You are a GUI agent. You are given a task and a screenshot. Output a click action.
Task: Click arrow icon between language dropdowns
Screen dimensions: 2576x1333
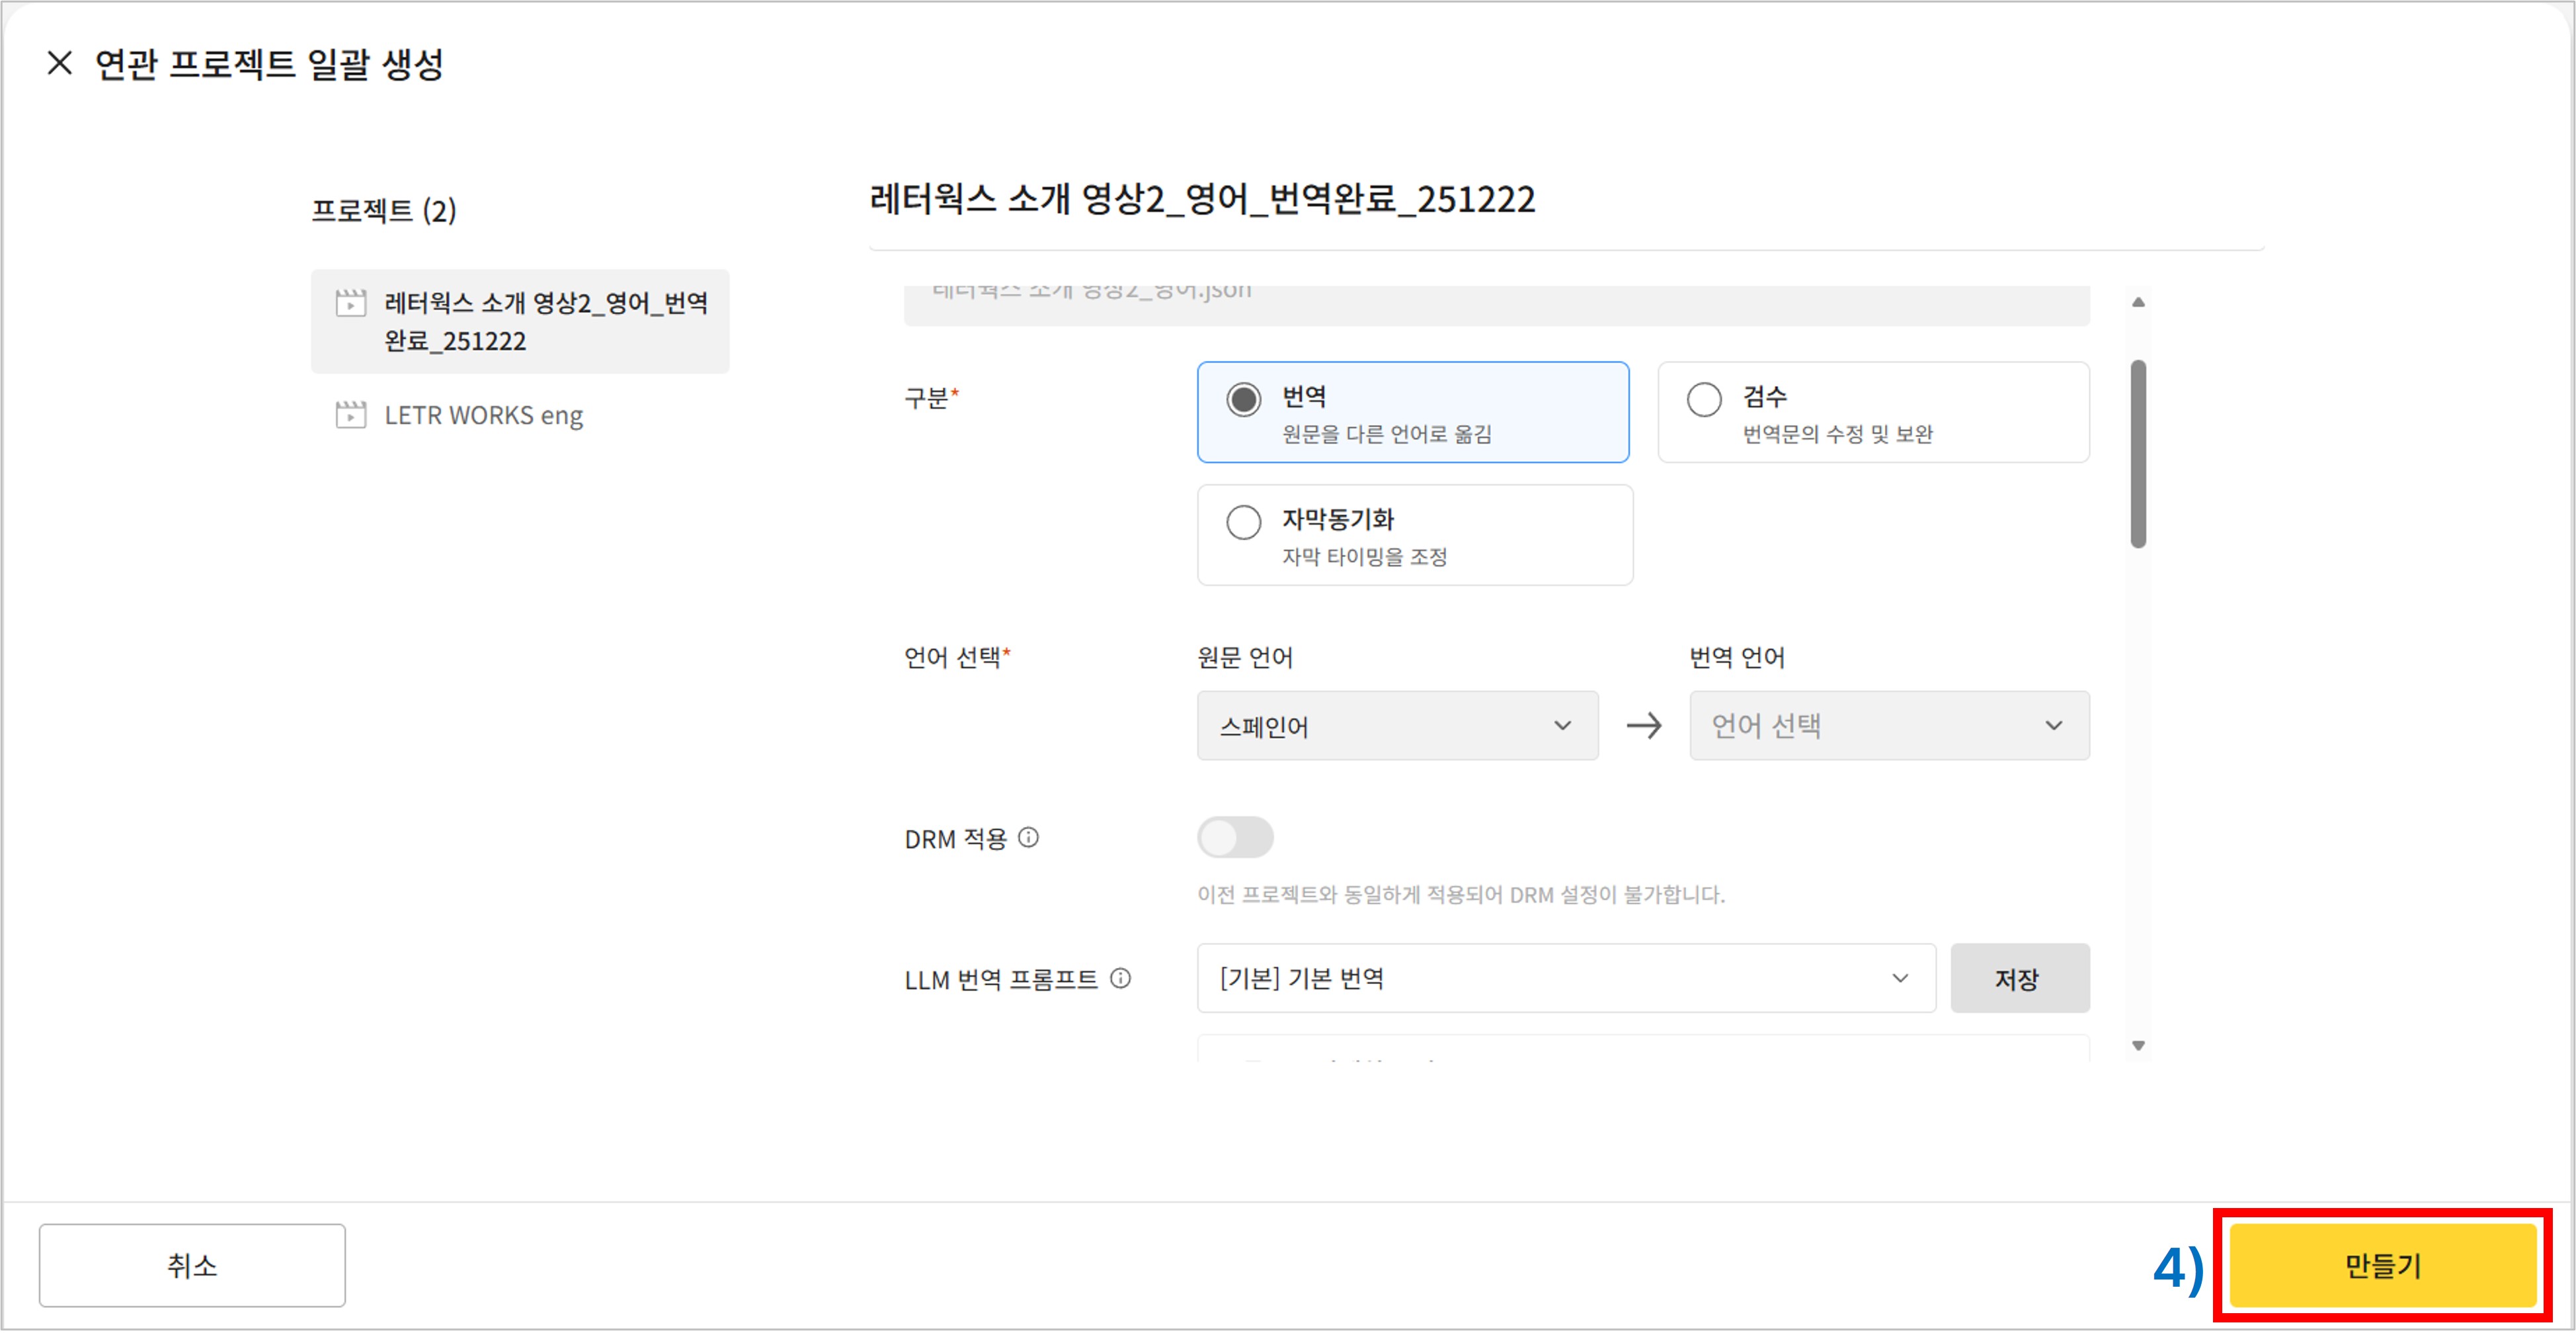point(1643,726)
